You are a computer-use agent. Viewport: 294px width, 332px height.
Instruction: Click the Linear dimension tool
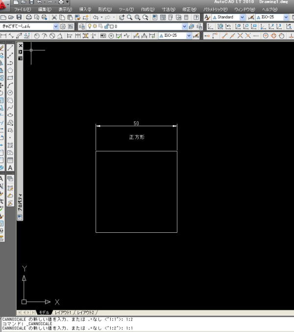3,36
